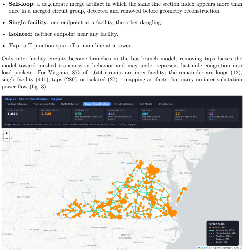Click the Tap Lines 289 card

click(155, 115)
